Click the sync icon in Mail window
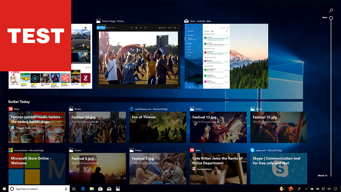Screen dimensions: 341x192 point(224,28)
